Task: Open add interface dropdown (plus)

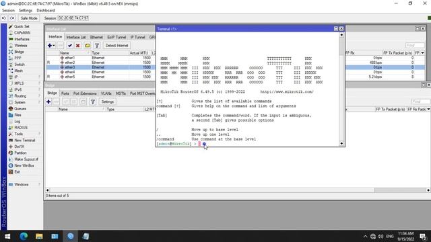Action: [x=51, y=46]
